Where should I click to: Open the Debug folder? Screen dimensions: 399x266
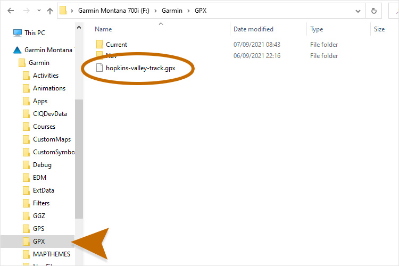click(42, 165)
